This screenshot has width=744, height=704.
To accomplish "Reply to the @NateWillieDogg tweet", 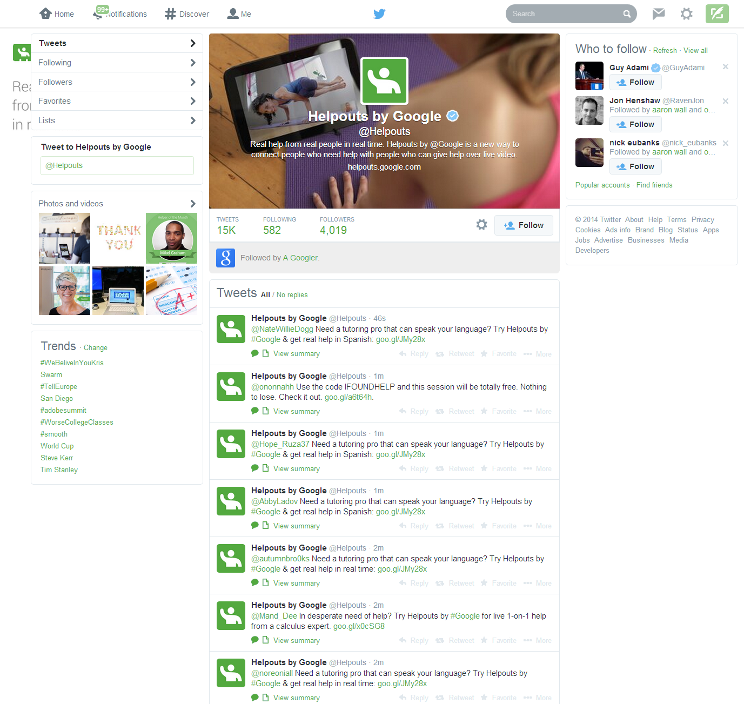I will tap(414, 354).
